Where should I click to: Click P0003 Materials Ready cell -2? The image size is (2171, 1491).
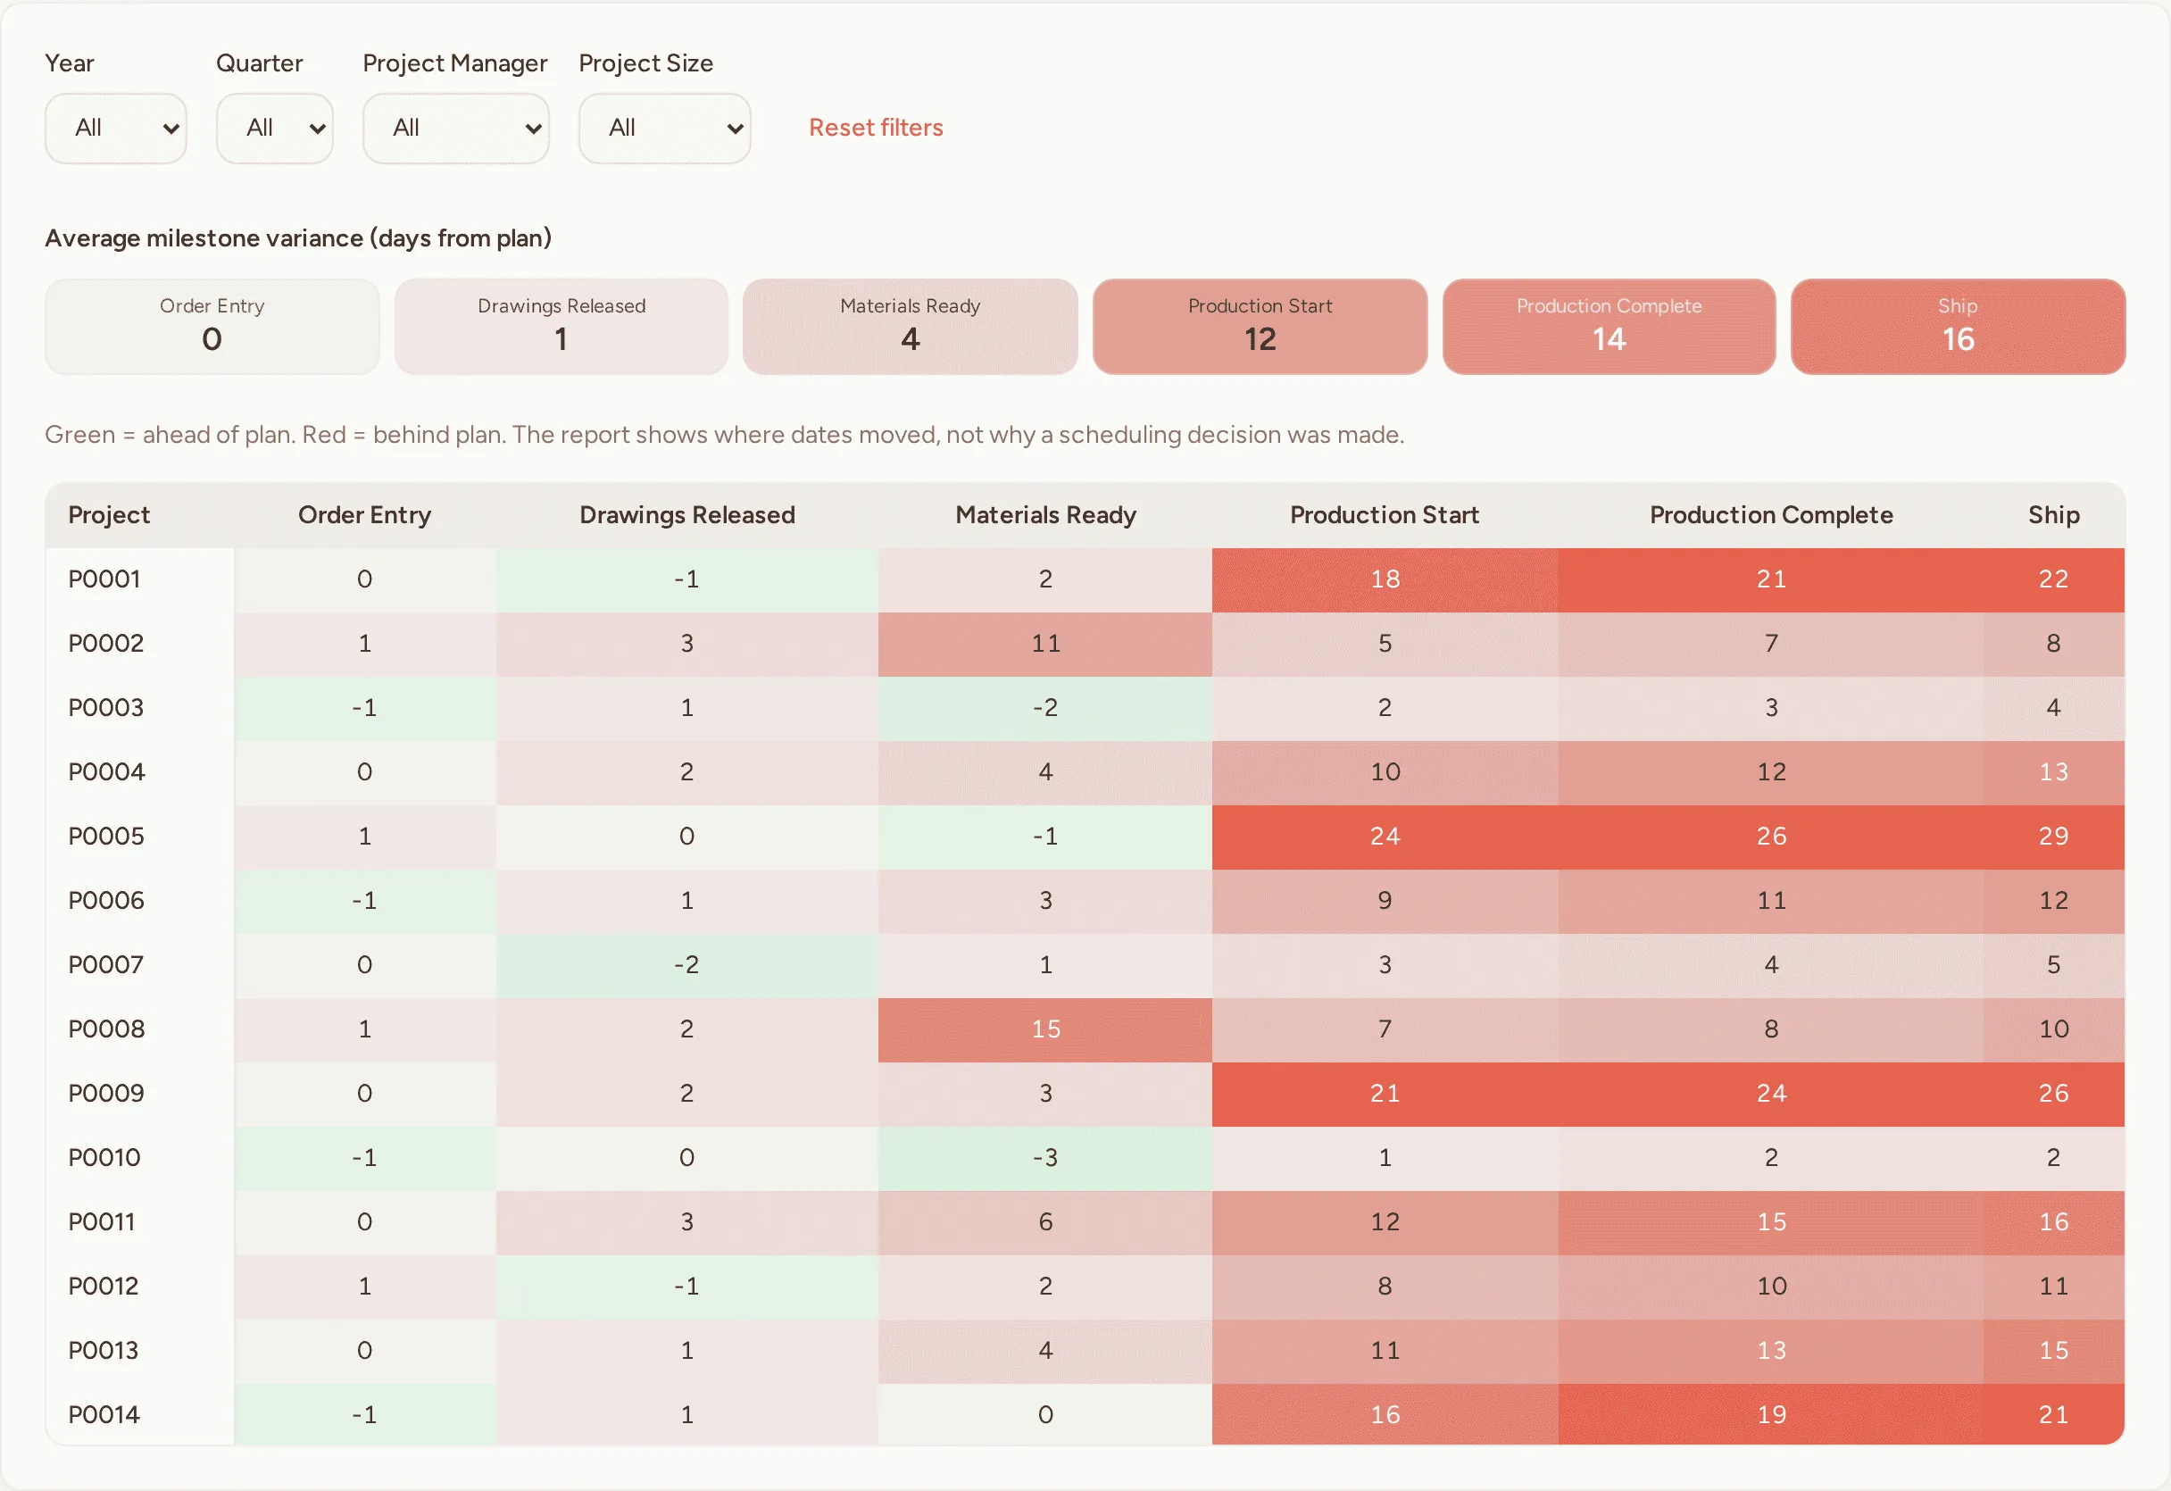[1045, 708]
